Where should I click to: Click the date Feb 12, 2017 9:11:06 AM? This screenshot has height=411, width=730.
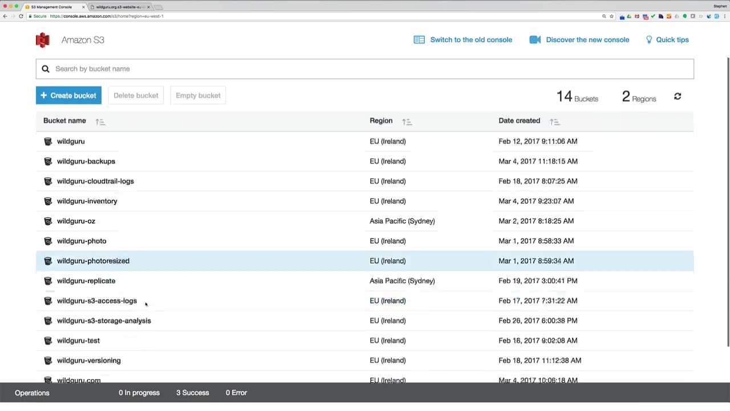pyautogui.click(x=538, y=142)
